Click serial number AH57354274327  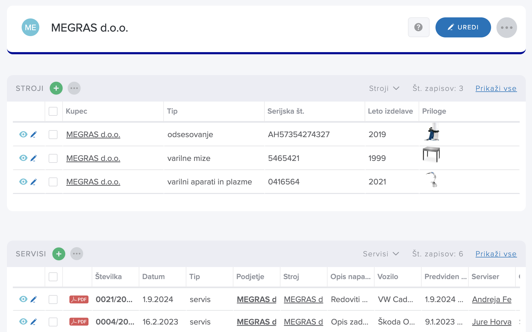(x=299, y=134)
